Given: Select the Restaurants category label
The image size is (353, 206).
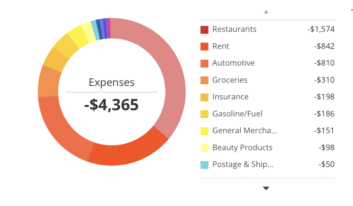Looking at the screenshot, I should [234, 30].
